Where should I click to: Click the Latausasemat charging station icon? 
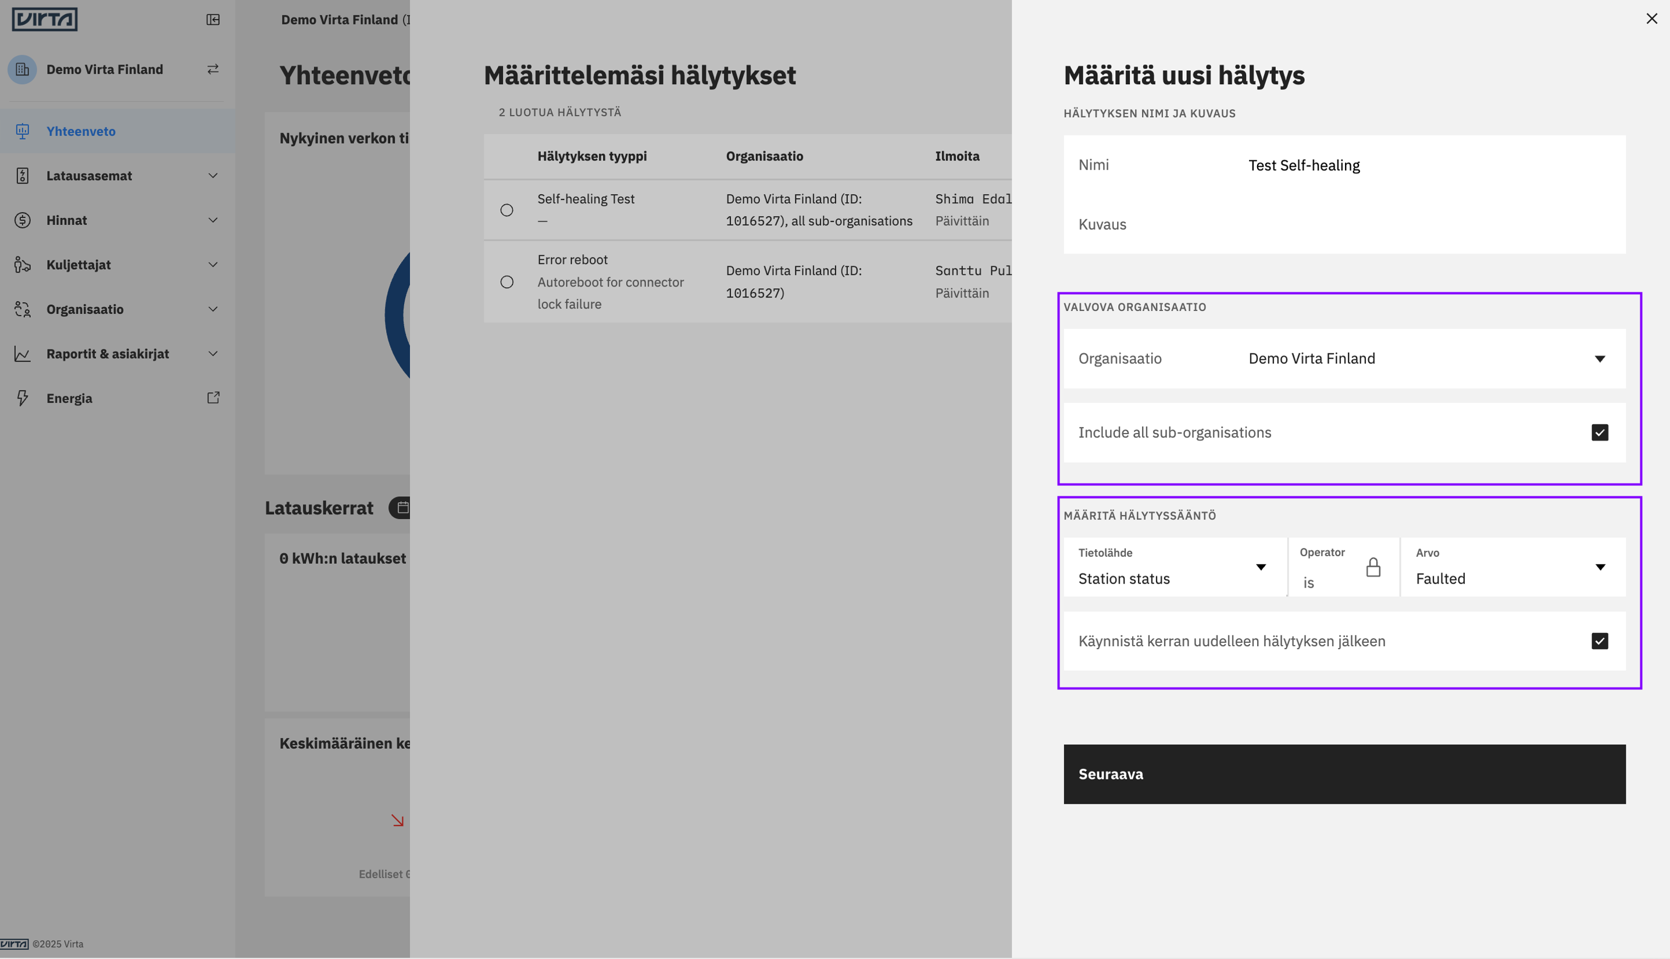tap(23, 176)
